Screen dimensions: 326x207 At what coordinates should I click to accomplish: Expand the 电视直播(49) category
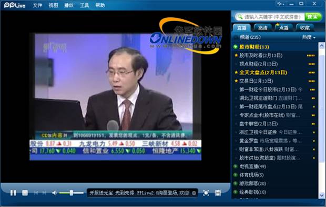236,167
